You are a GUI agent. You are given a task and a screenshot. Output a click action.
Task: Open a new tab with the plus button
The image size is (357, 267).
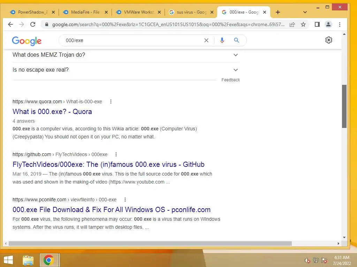[x=278, y=12]
